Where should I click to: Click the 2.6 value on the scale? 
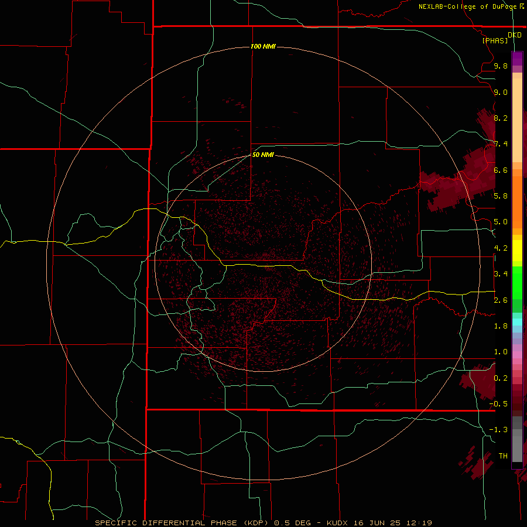point(501,300)
